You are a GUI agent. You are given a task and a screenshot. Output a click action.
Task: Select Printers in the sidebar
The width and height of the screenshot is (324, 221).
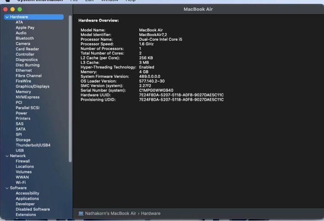(23, 118)
